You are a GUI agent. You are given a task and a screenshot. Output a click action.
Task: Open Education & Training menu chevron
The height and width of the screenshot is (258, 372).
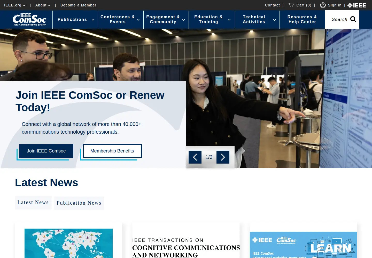point(229,20)
